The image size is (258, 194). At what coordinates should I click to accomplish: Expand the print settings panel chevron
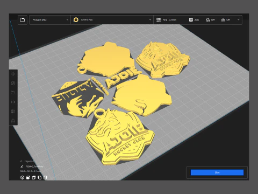[x=238, y=19]
